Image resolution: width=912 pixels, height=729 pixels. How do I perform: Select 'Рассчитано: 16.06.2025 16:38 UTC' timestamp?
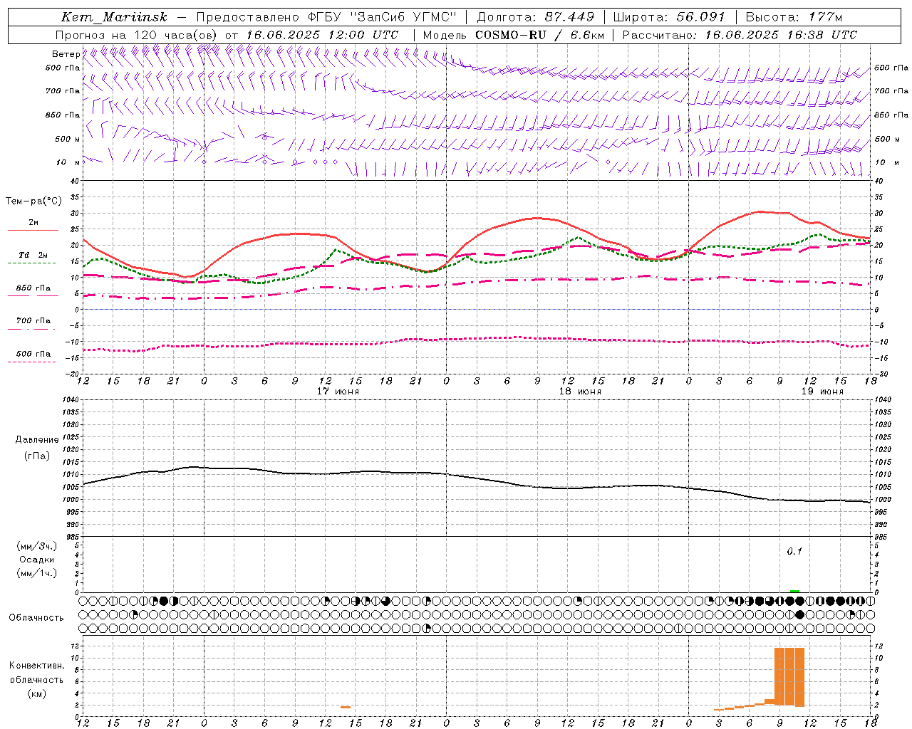[740, 35]
